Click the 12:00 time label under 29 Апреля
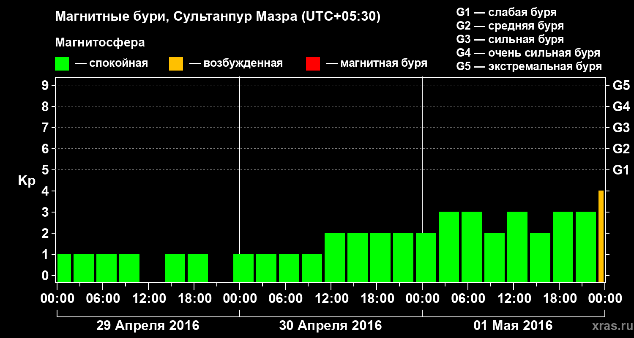 coord(148,298)
